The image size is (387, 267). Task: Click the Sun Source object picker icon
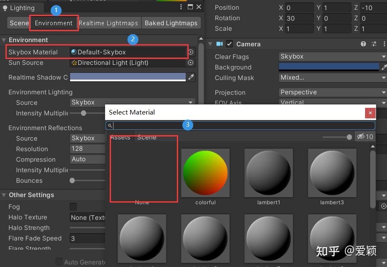pos(190,63)
